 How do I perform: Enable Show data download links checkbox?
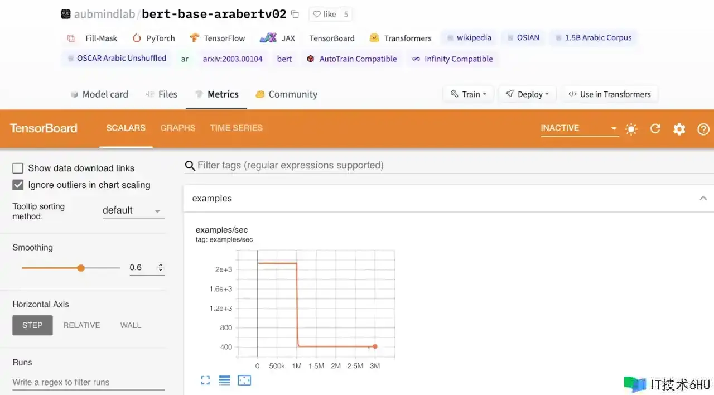click(x=18, y=168)
